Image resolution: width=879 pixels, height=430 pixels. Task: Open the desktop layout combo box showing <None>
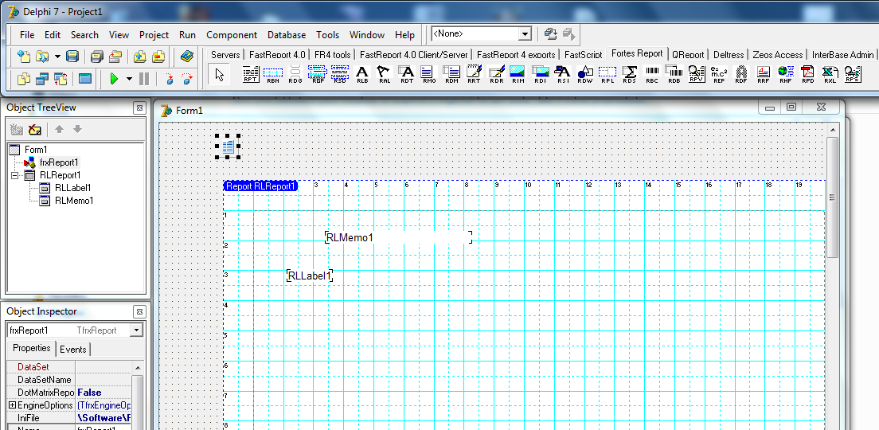point(481,33)
